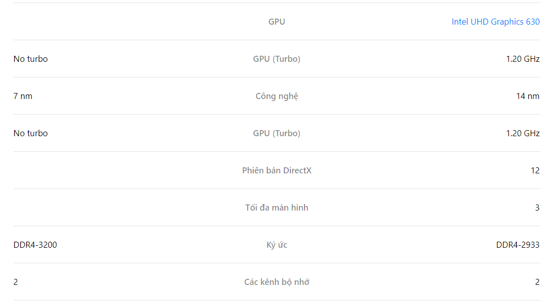Select No turbo value below 7 nm
545x301 pixels.
pos(31,133)
